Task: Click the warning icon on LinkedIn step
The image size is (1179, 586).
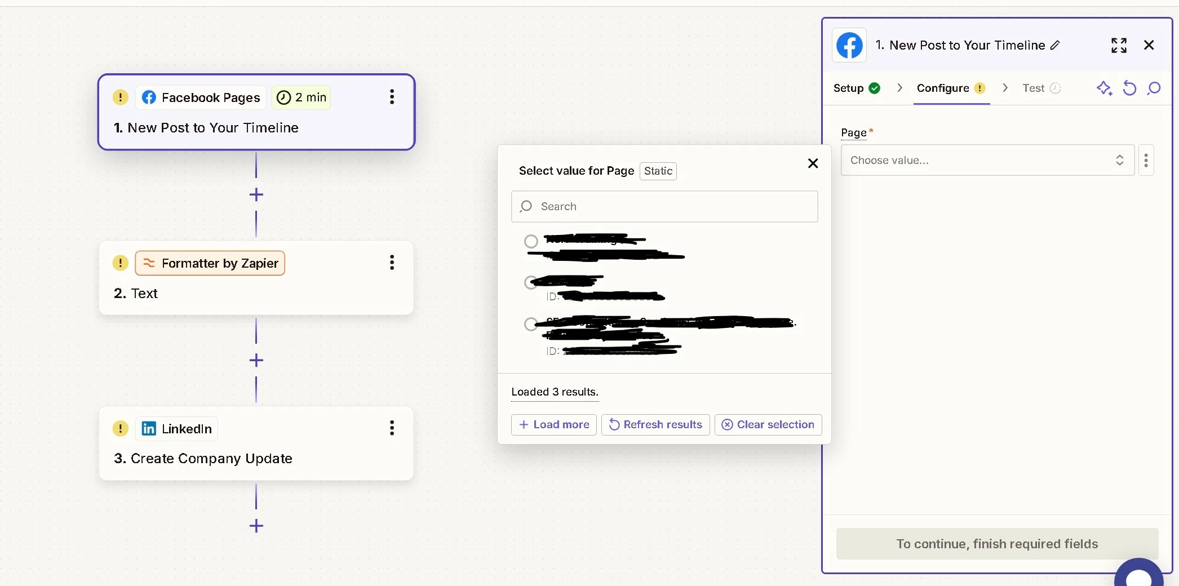Action: [x=120, y=428]
